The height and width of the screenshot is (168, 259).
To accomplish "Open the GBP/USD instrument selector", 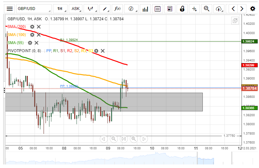I will point(34,9).
